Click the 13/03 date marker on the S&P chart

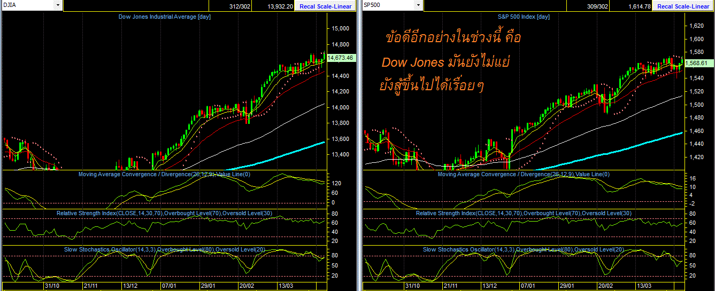click(643, 286)
